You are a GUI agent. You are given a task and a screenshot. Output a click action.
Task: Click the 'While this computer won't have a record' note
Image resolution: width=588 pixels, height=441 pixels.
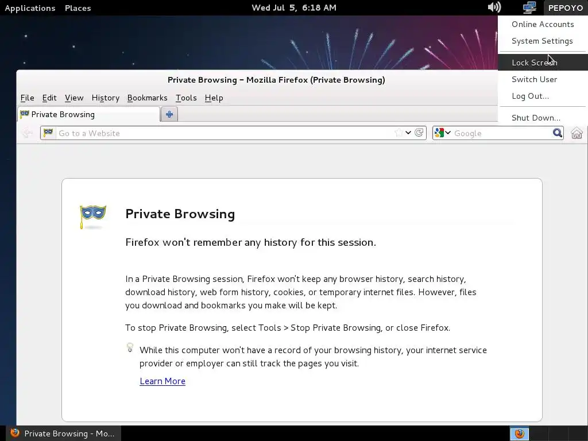click(313, 357)
